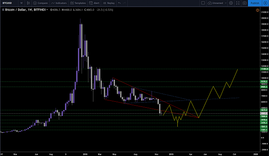Expand the Unnamed layout dropdown arrow
Image resolution: width=269 pixels, height=156 pixels.
point(226,3)
